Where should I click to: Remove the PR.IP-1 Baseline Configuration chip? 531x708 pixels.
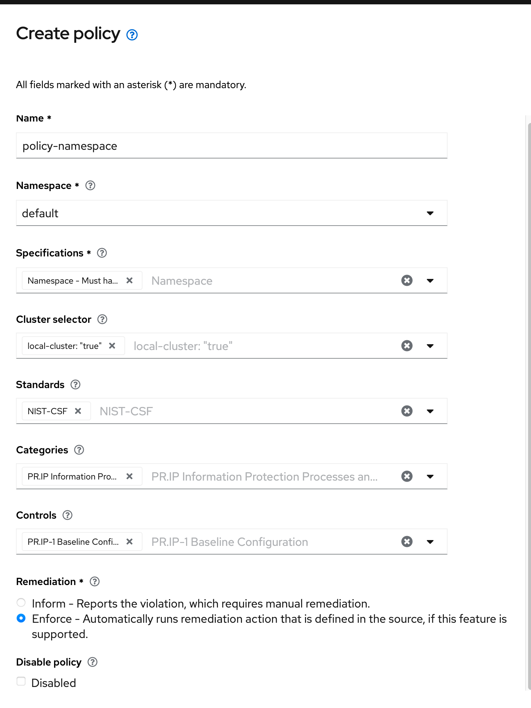129,542
